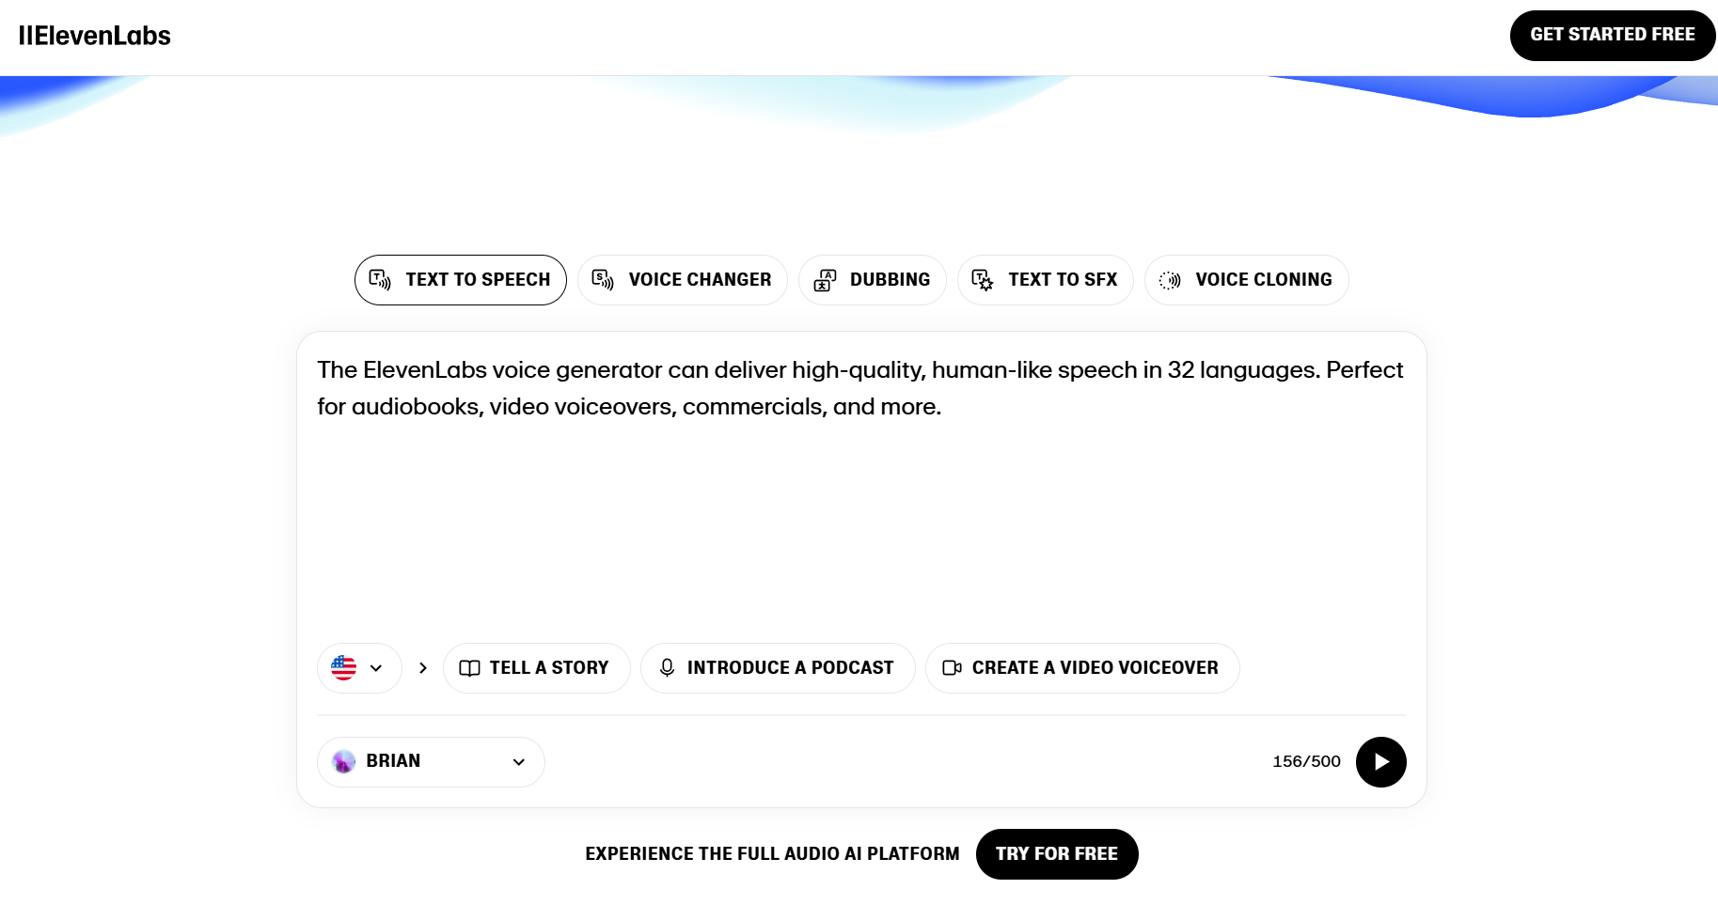Switch to the Voice Changer tab

click(683, 280)
